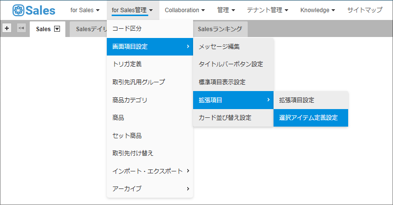Select 取引先付け替え menu item

coord(150,153)
